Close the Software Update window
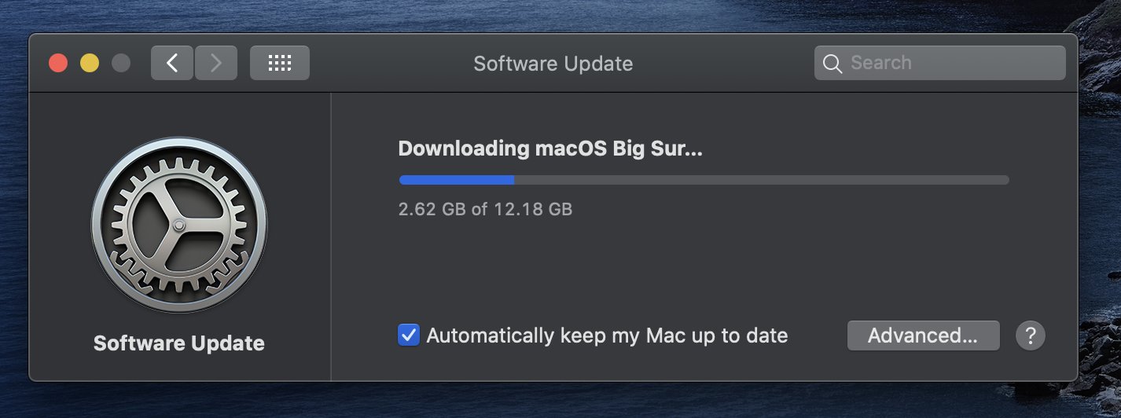This screenshot has height=418, width=1121. [x=58, y=63]
